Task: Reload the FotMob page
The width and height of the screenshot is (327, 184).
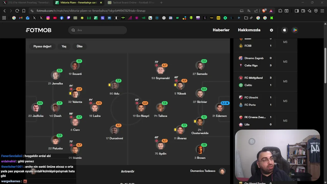Action: [17, 11]
